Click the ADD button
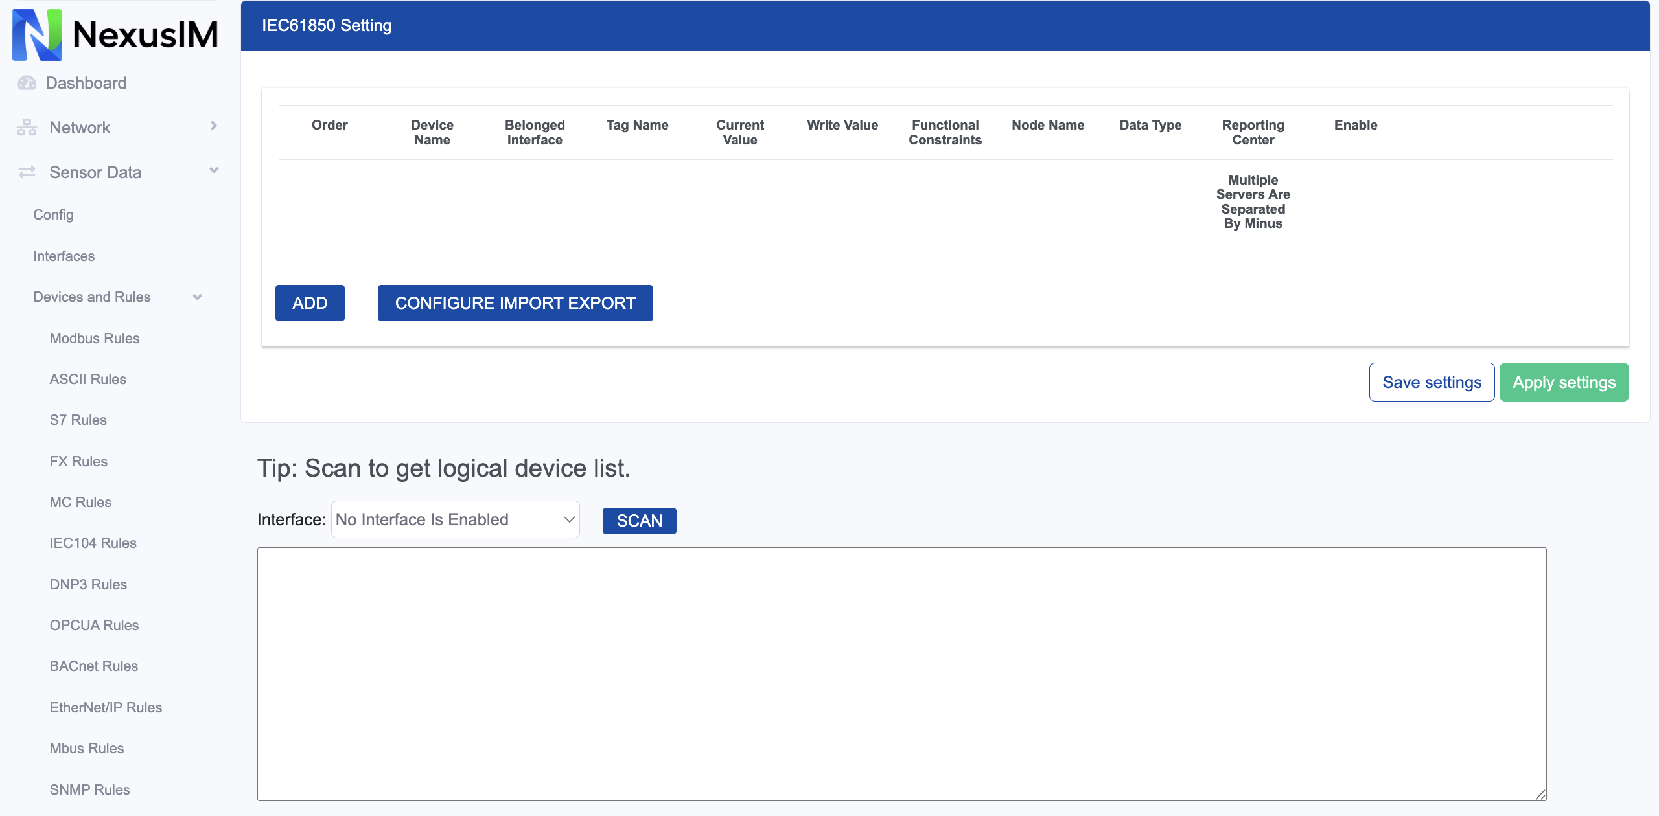This screenshot has height=816, width=1659. click(x=310, y=303)
